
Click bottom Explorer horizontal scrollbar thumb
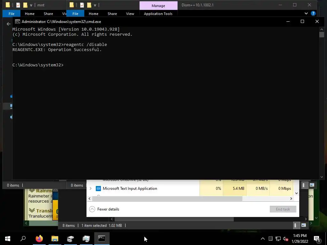[174, 219]
